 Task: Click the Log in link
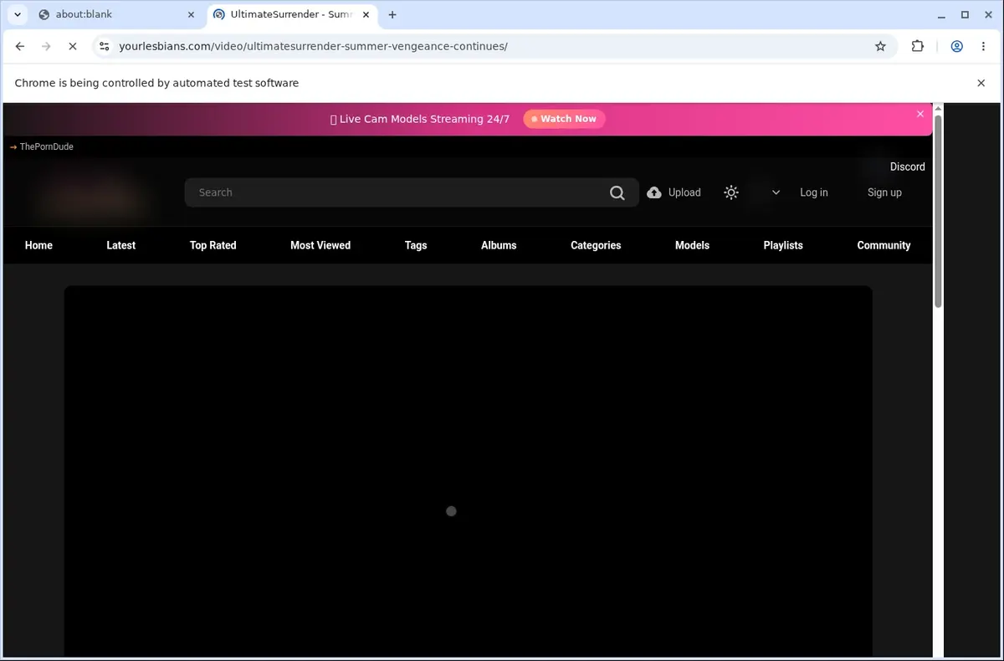point(813,192)
